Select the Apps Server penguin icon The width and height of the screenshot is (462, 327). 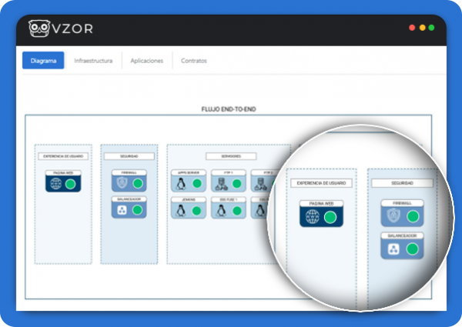pos(181,185)
